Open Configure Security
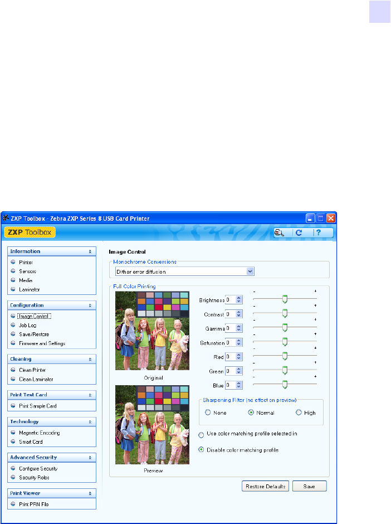This screenshot has width=391, height=524. [x=38, y=468]
